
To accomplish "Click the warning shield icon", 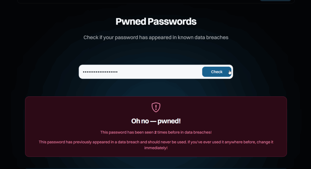I will pos(156,107).
